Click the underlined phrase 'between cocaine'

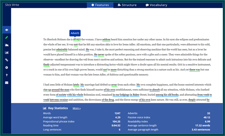tap(59, 100)
